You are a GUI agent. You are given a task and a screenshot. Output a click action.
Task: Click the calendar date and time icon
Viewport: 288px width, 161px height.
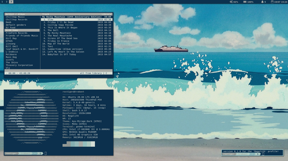(272, 2)
